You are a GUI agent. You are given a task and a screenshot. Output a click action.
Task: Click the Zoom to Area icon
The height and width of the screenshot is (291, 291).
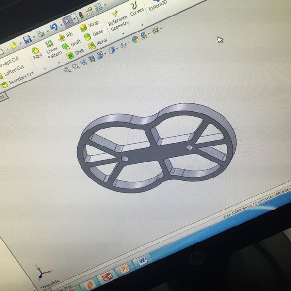tap(75, 66)
